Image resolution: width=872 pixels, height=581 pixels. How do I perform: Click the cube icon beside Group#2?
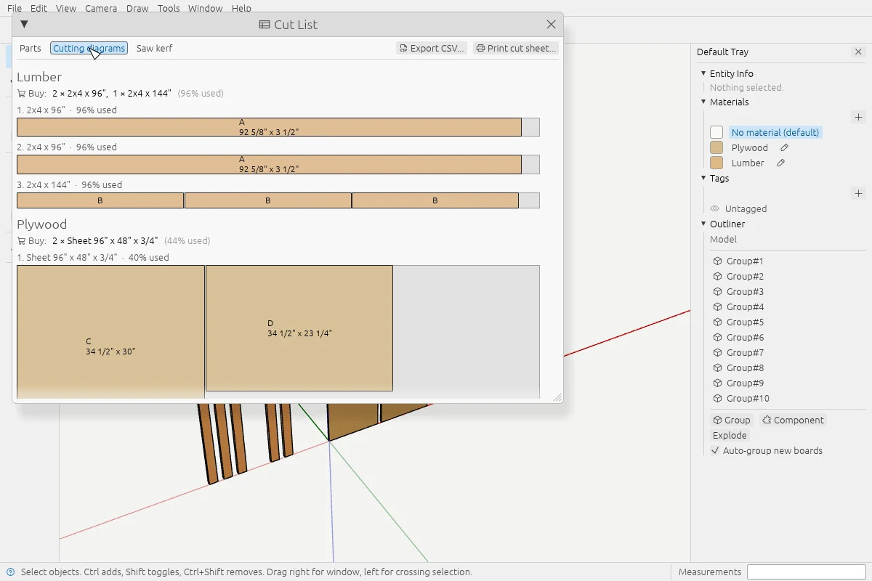coord(717,277)
